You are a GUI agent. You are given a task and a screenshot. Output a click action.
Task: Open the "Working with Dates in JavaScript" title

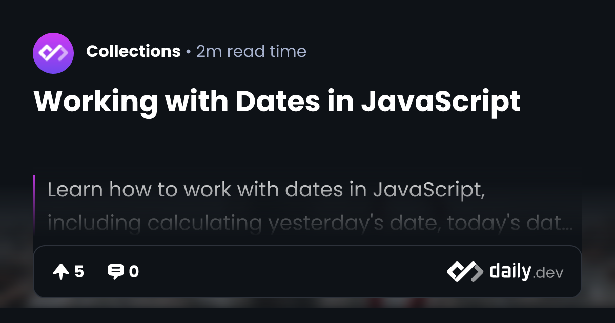point(277,101)
